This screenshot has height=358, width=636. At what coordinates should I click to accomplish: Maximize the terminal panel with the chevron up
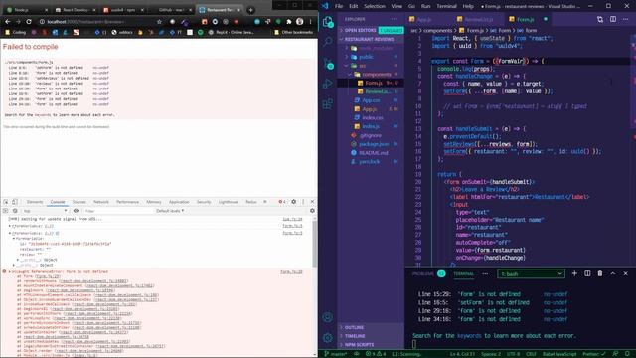[x=613, y=273]
